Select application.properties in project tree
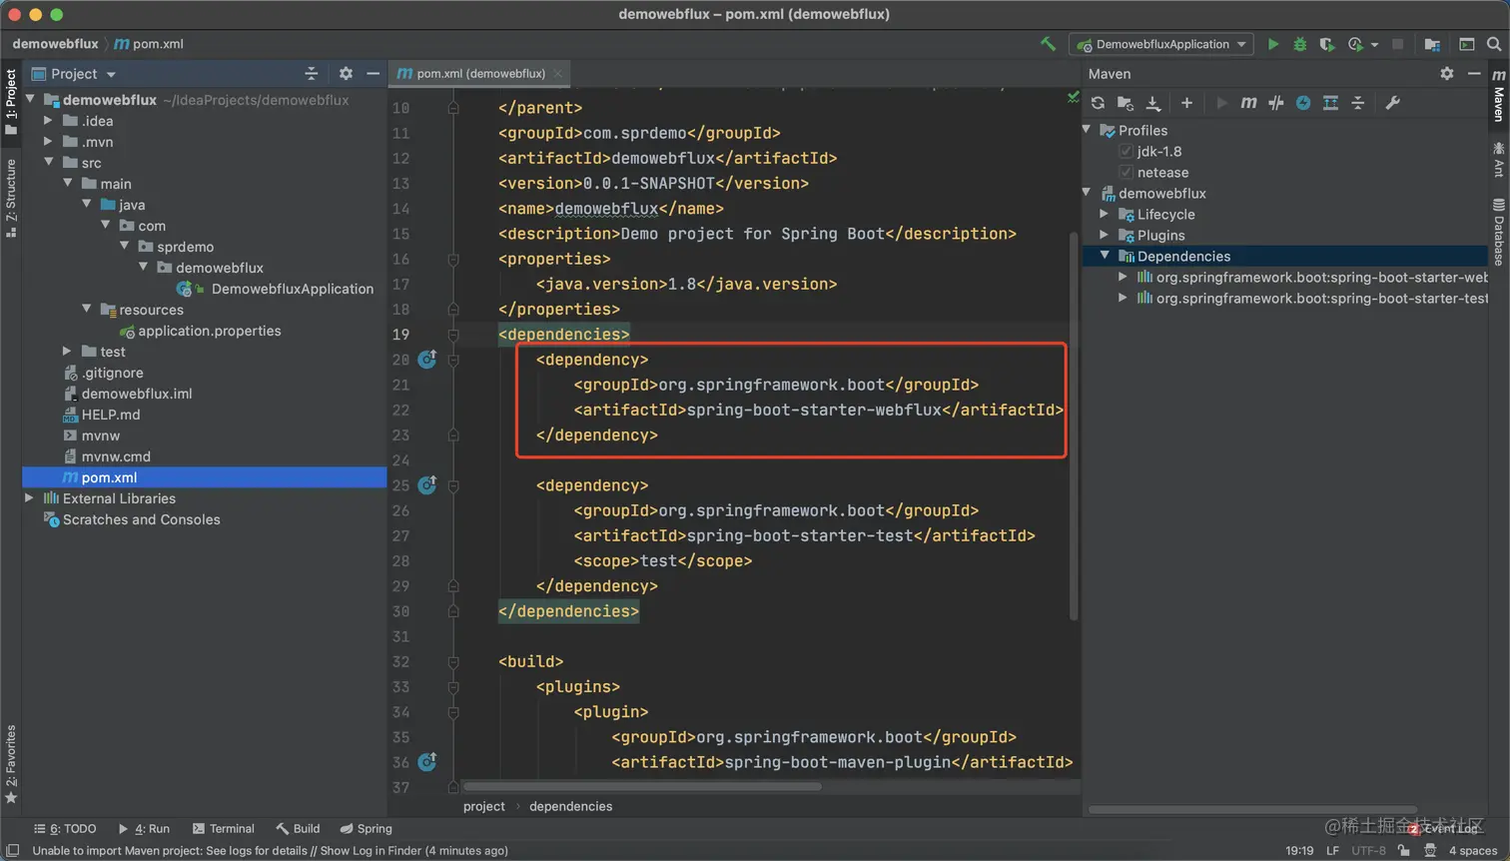This screenshot has height=861, width=1510. (209, 331)
